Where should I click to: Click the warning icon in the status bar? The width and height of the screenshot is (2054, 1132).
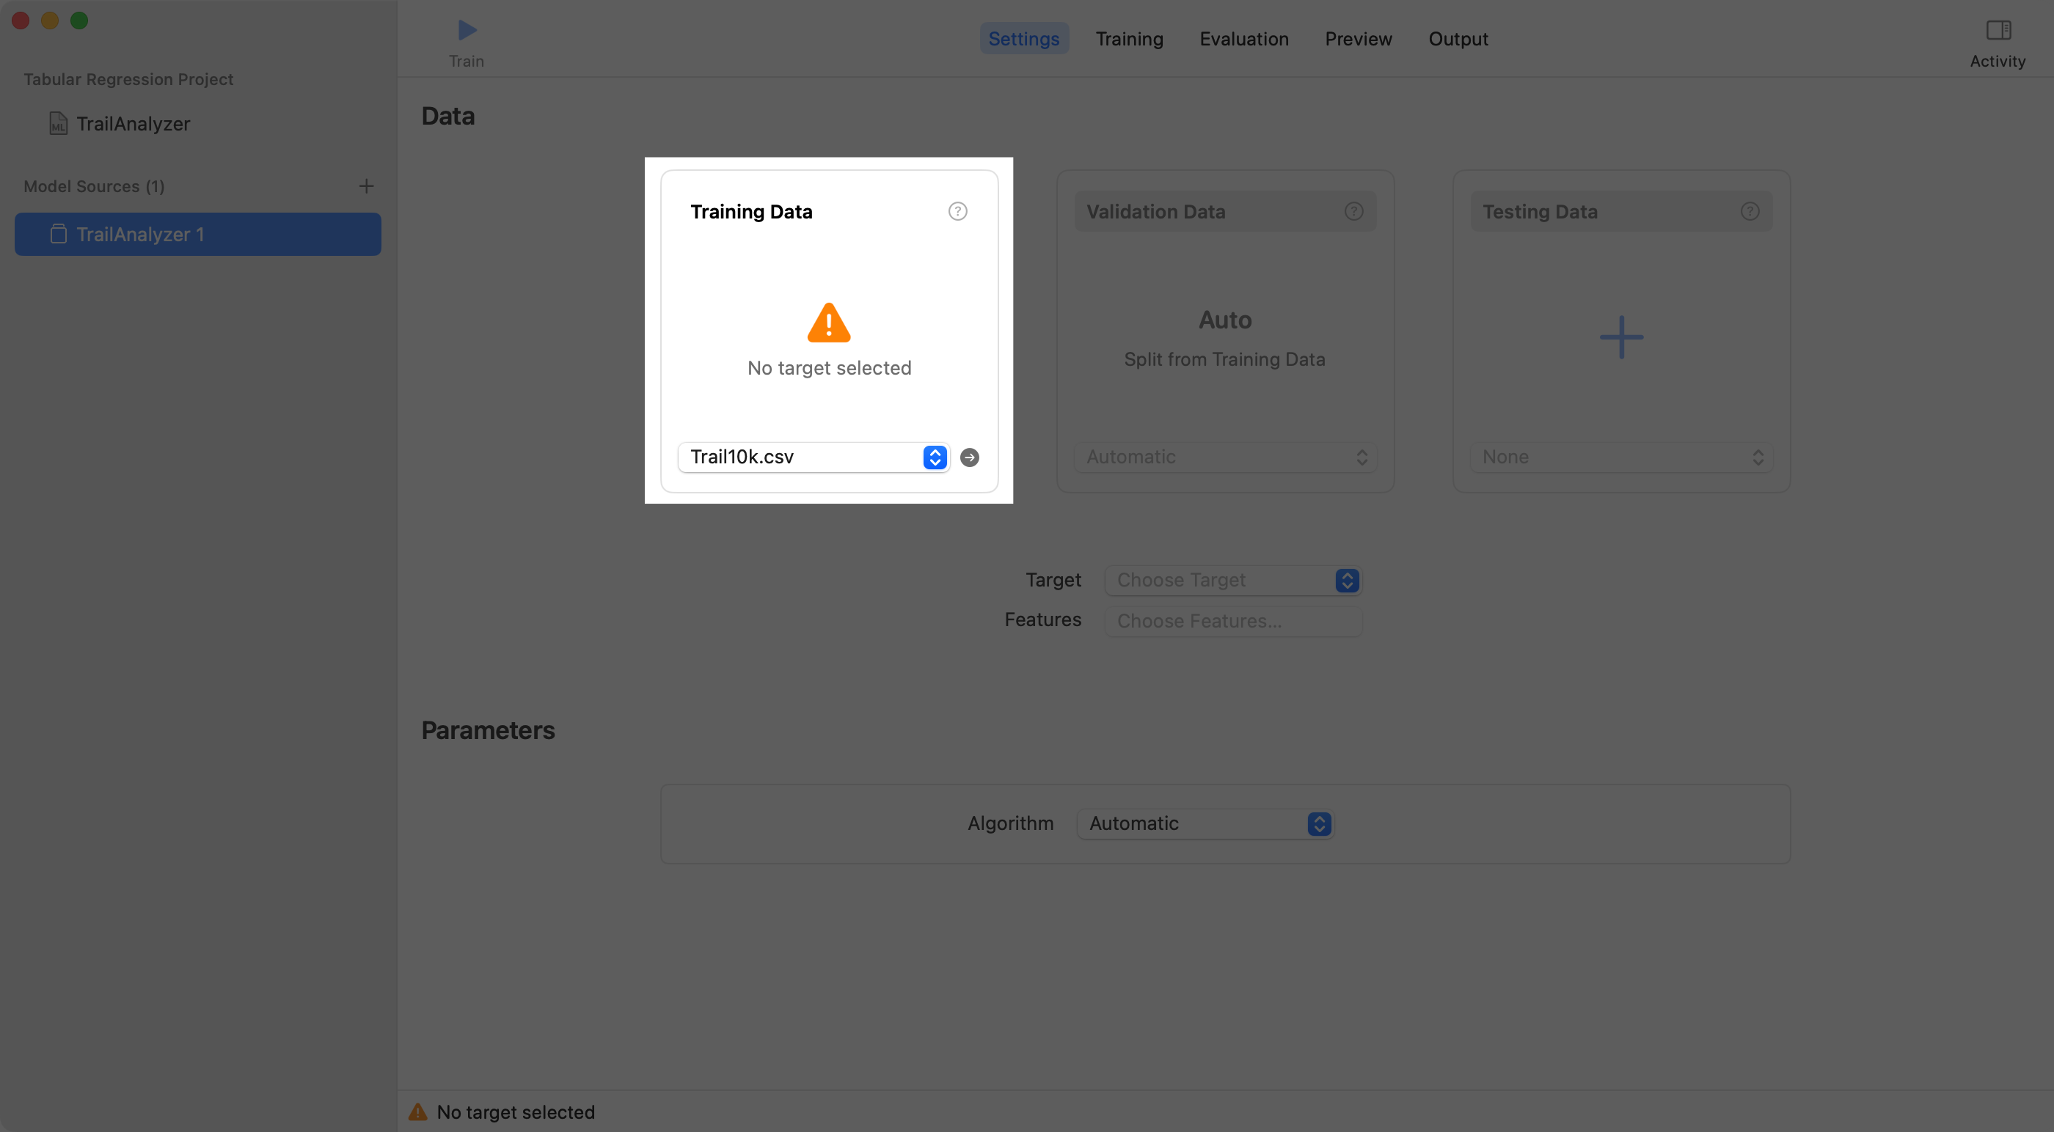(418, 1111)
